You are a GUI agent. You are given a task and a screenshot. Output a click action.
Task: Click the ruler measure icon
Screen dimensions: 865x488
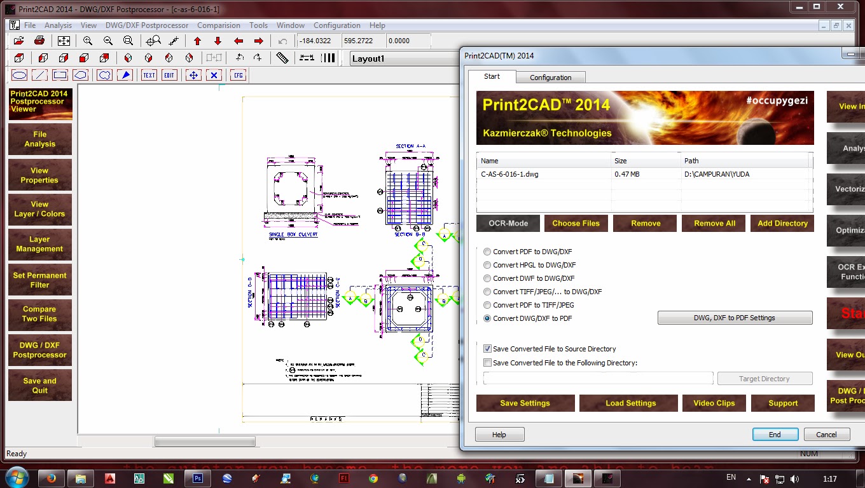pyautogui.click(x=283, y=58)
